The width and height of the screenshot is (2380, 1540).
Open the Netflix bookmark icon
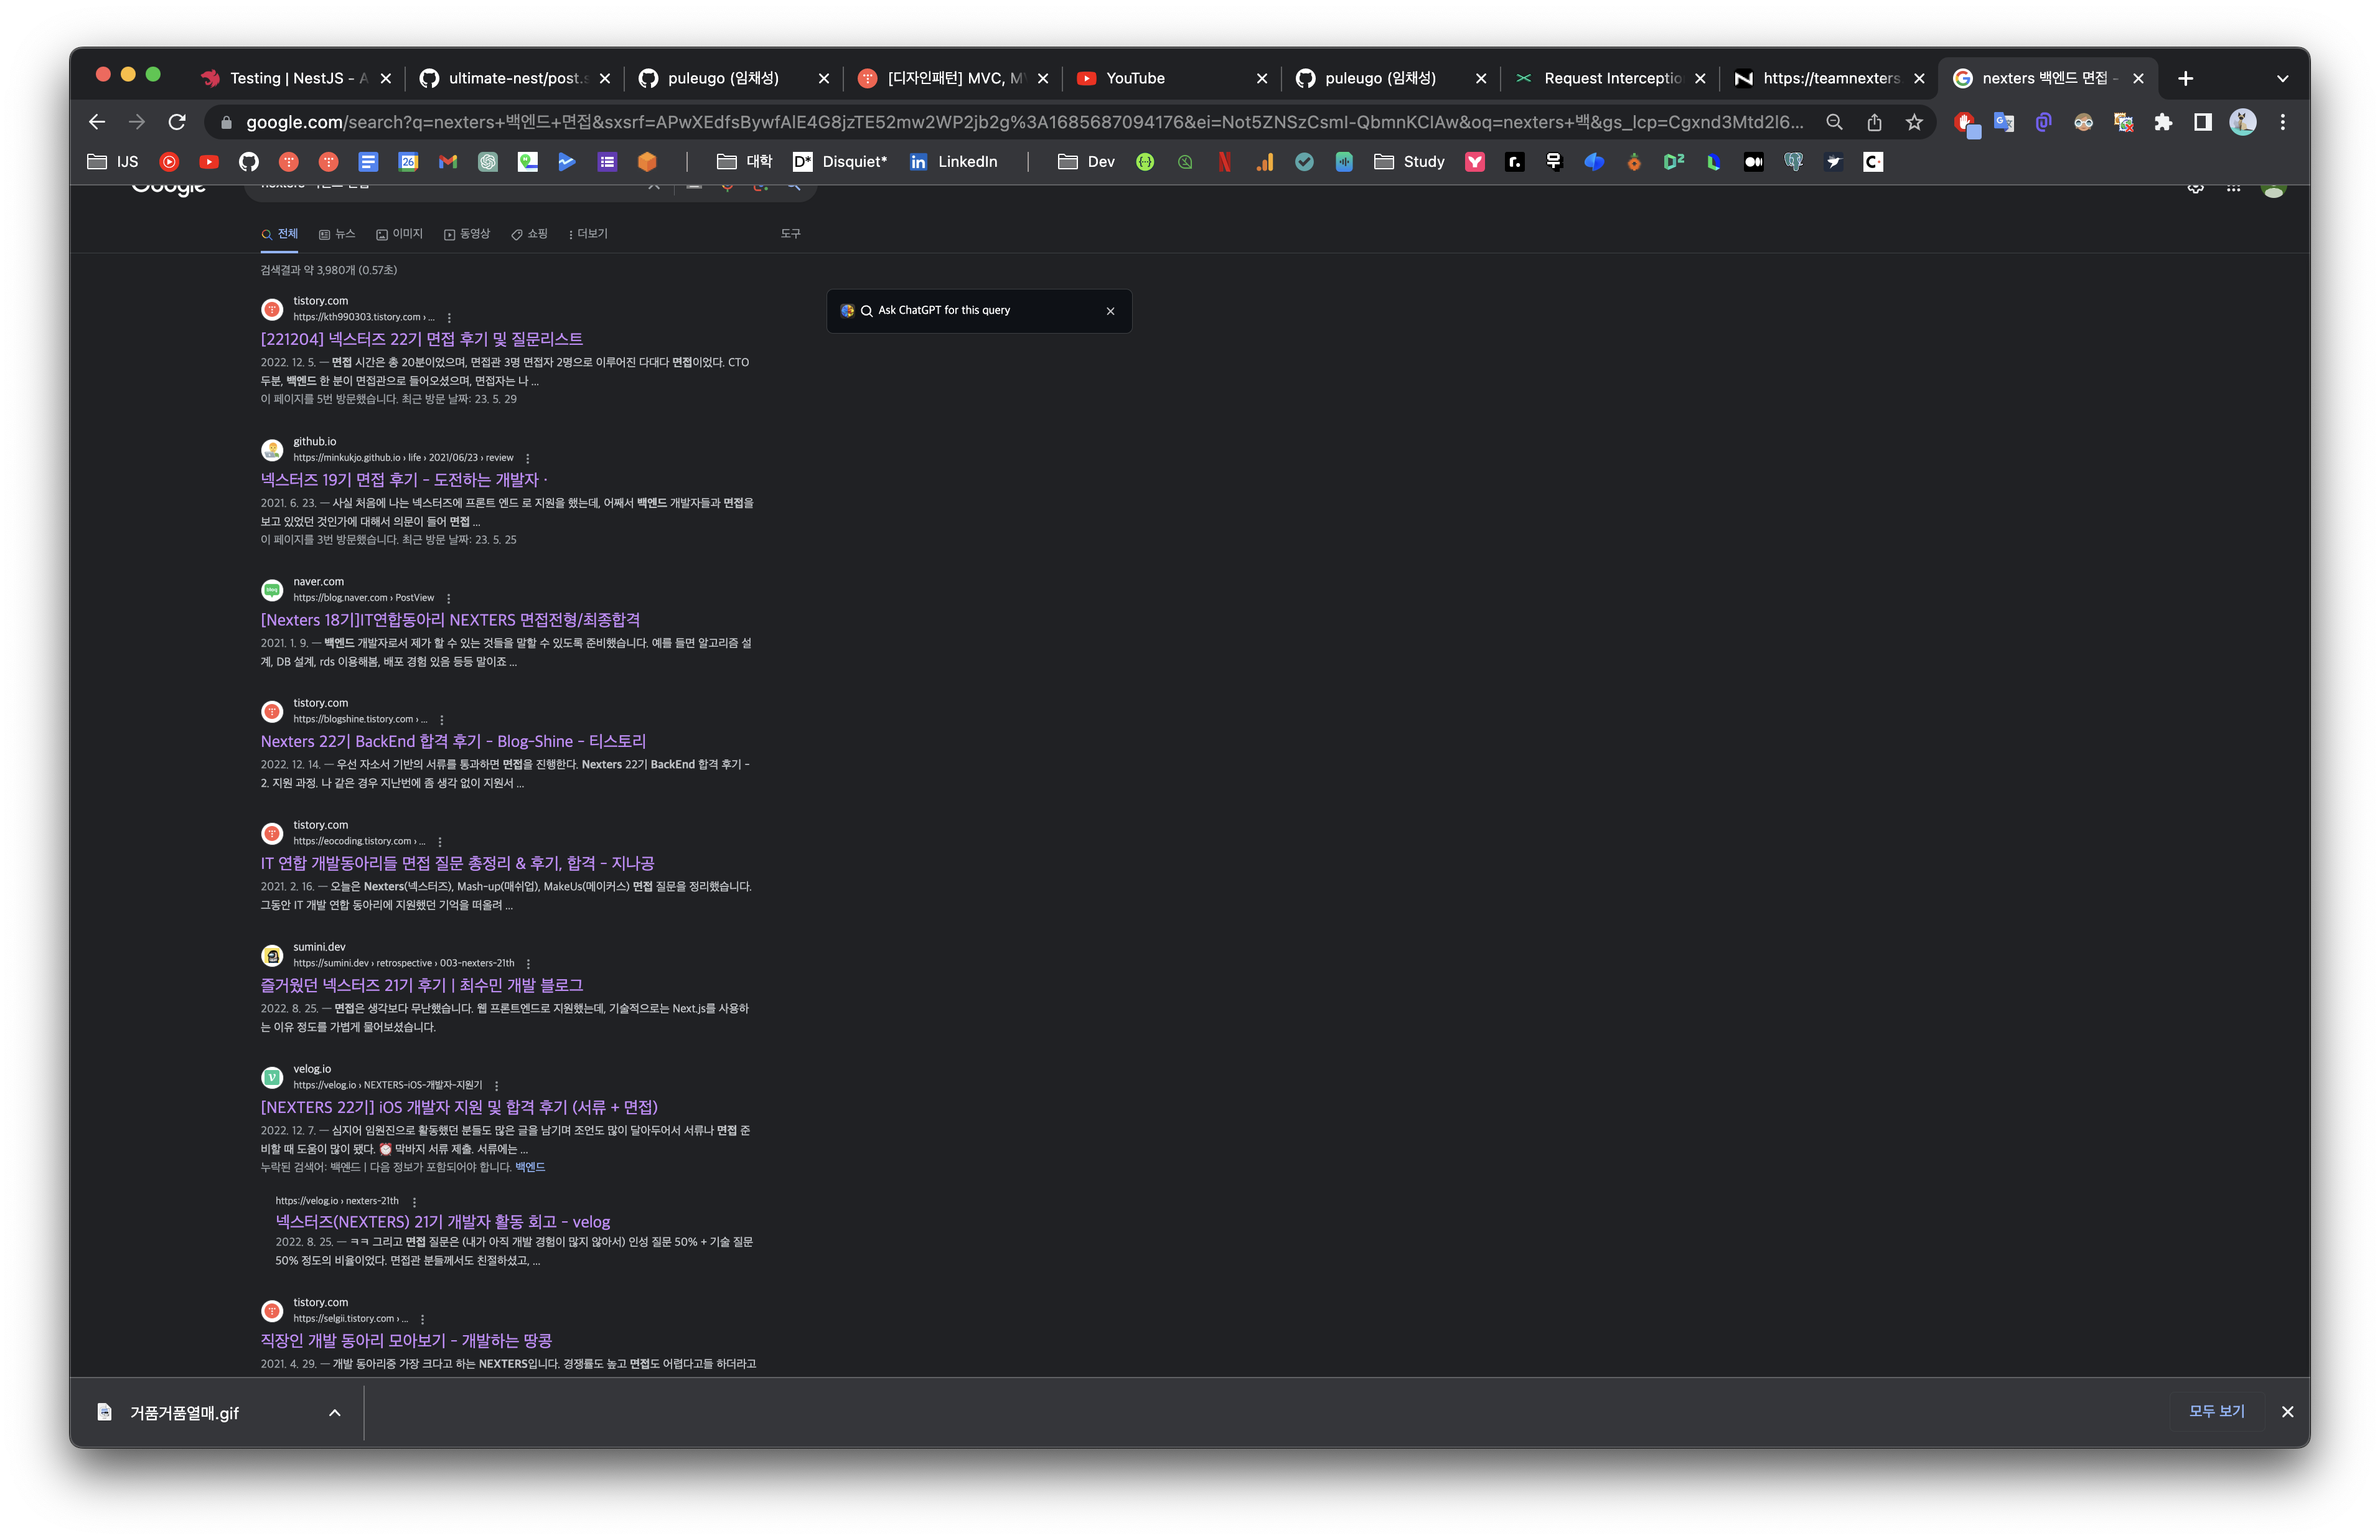(x=1224, y=162)
